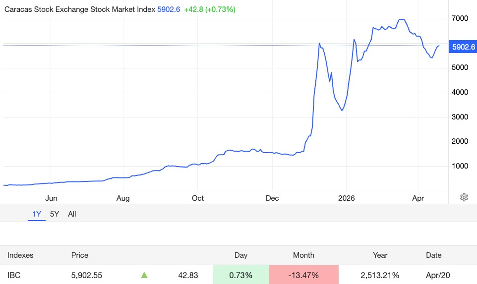477x284 pixels.
Task: Click the Date column header
Action: coord(433,255)
